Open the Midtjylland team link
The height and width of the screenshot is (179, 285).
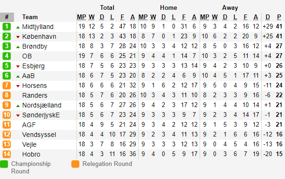click(x=38, y=27)
